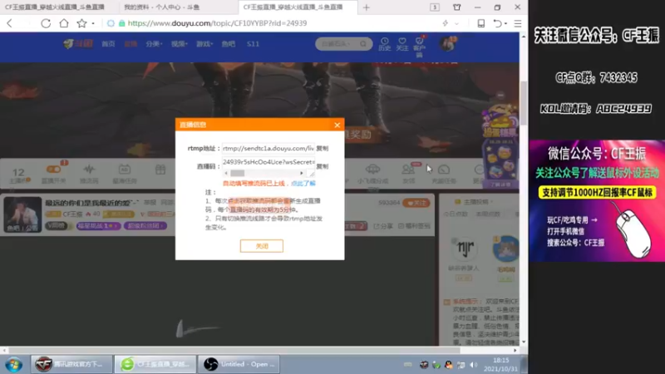Click the page vertical scrollbar thumb

[x=524, y=103]
